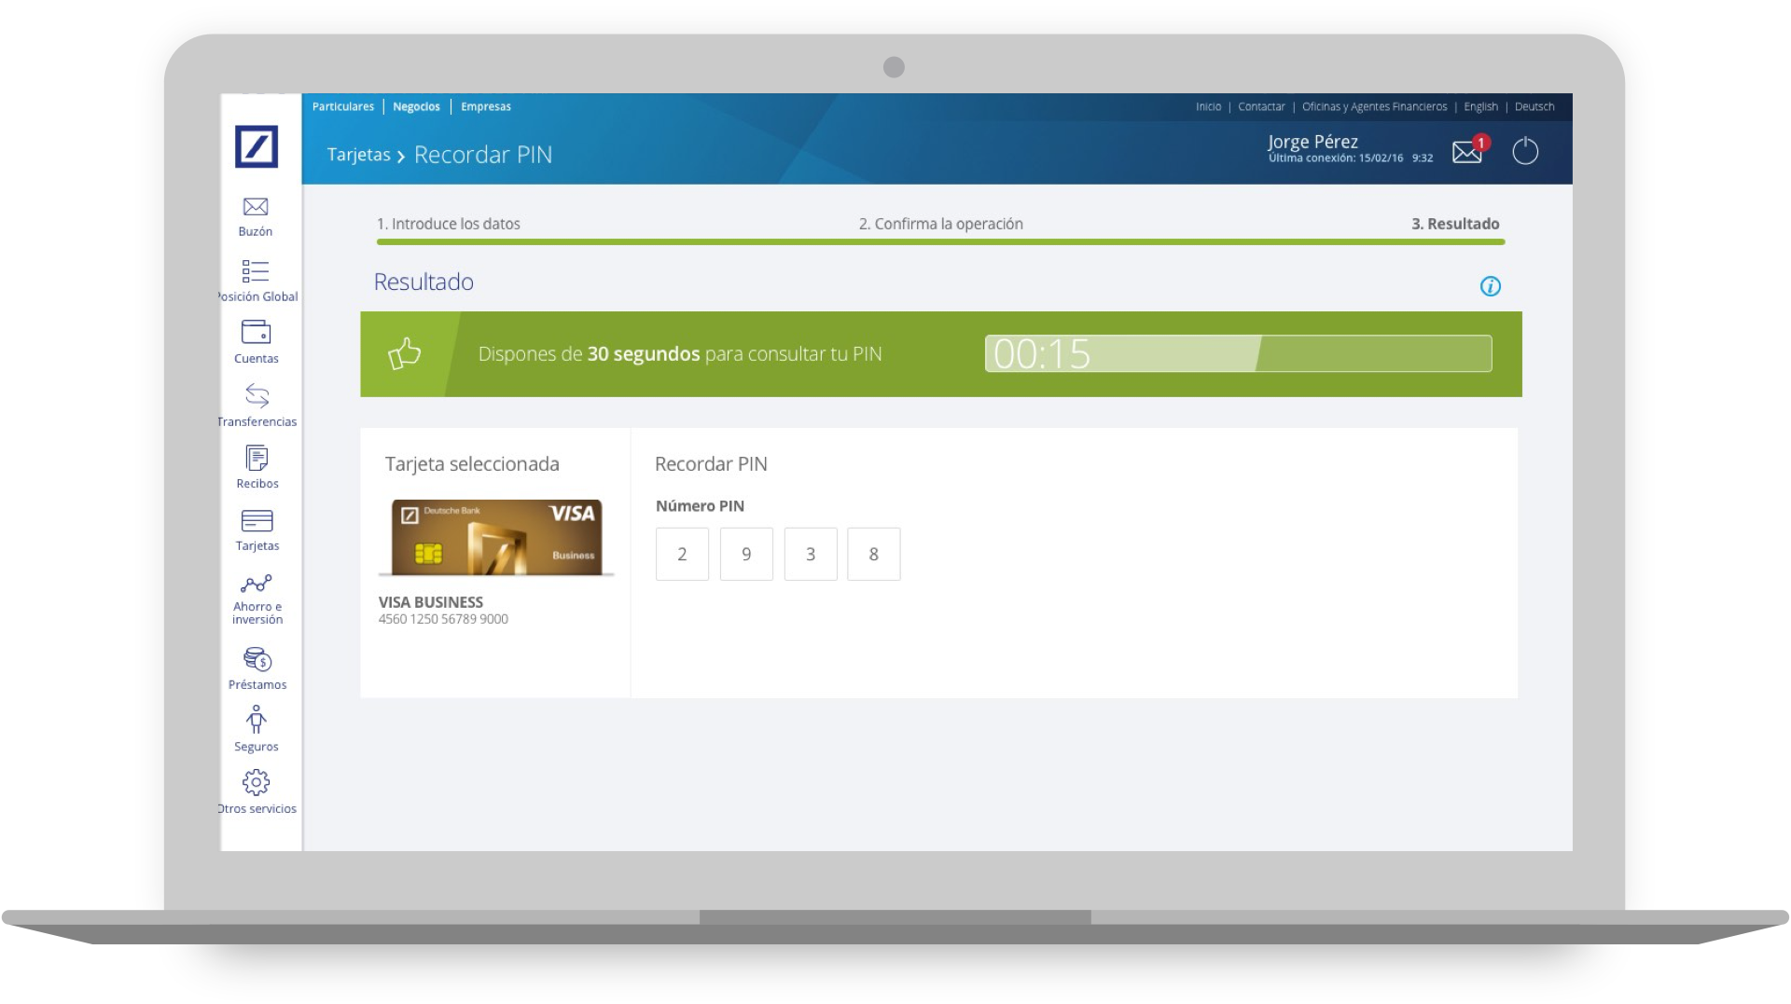Switch to the Negocios tab

tap(416, 107)
